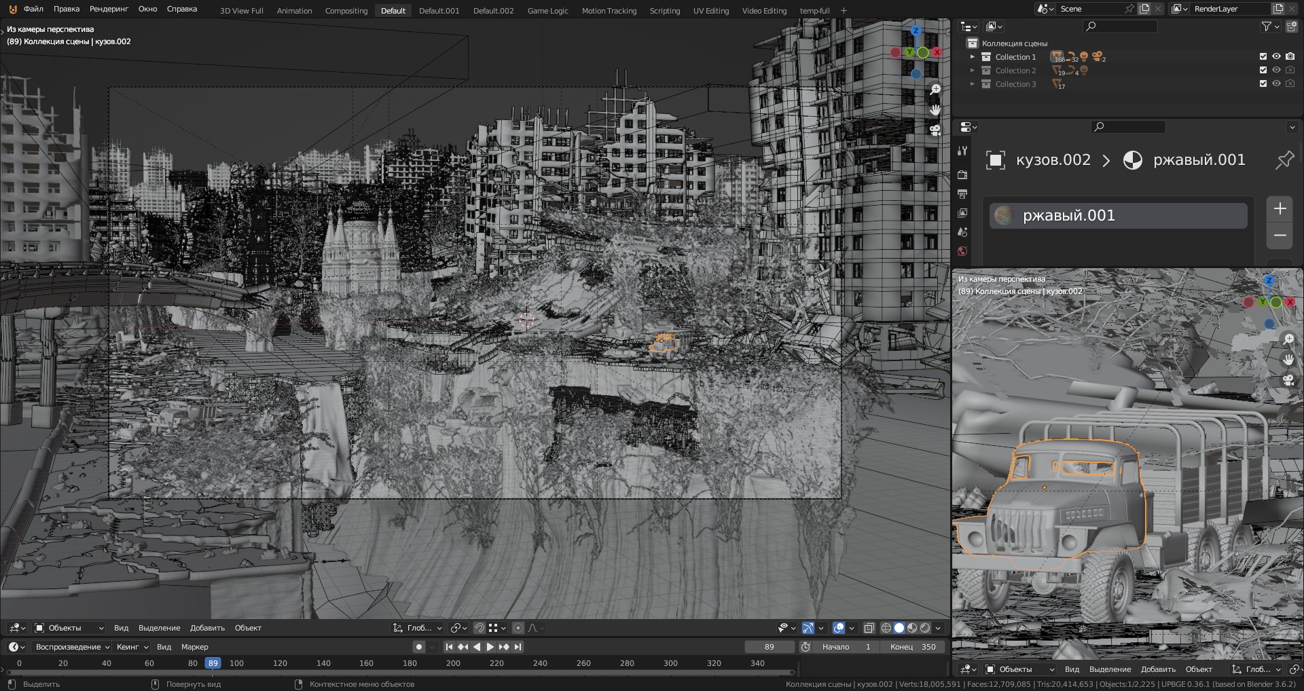Click the pan hand icon in main viewport
The width and height of the screenshot is (1304, 691).
[935, 109]
